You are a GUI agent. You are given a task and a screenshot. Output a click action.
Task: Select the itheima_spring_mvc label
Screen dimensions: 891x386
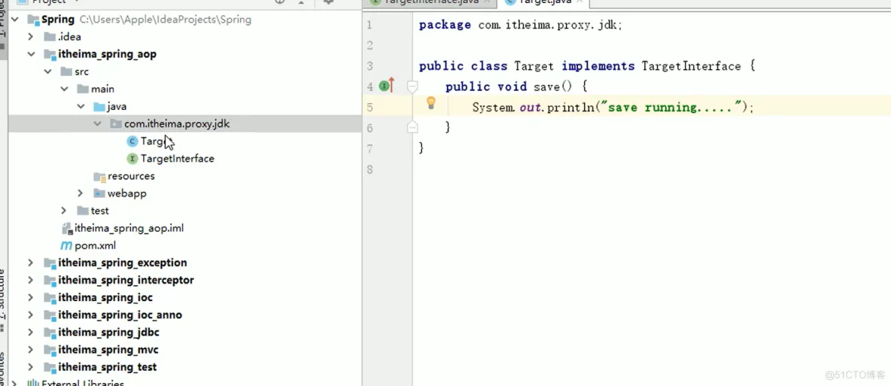[x=108, y=350]
